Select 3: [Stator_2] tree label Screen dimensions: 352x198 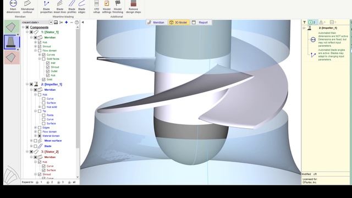50,152
